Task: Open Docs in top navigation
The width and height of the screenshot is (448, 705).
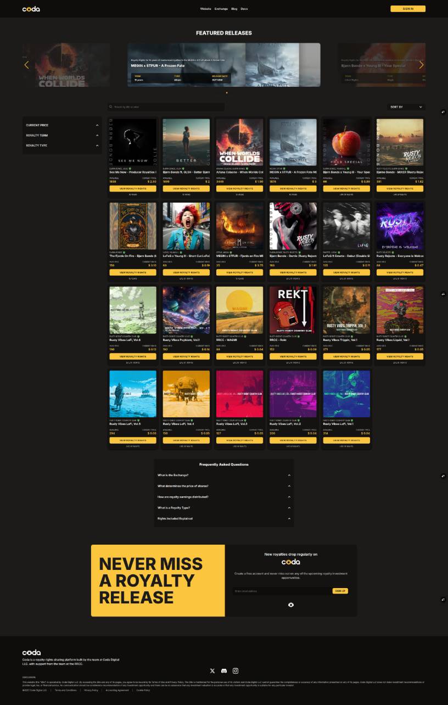Action: (244, 9)
